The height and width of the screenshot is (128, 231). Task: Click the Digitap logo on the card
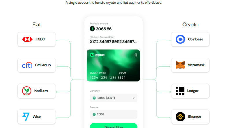click(x=97, y=55)
